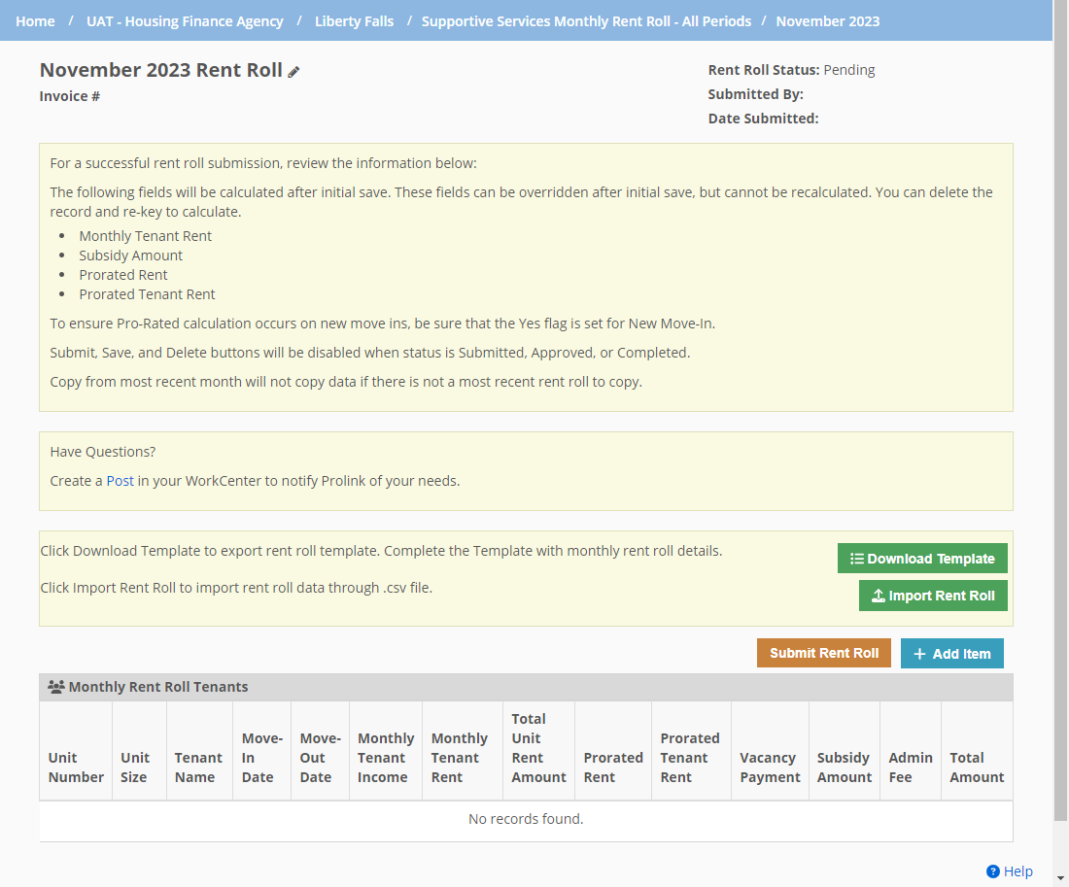Open Supportive Services Monthly Rent Roll breadcrumb
The width and height of the screenshot is (1069, 887).
(586, 21)
